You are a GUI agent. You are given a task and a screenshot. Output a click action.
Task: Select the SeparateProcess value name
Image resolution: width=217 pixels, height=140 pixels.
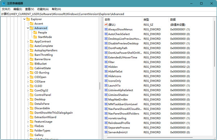point(119,128)
